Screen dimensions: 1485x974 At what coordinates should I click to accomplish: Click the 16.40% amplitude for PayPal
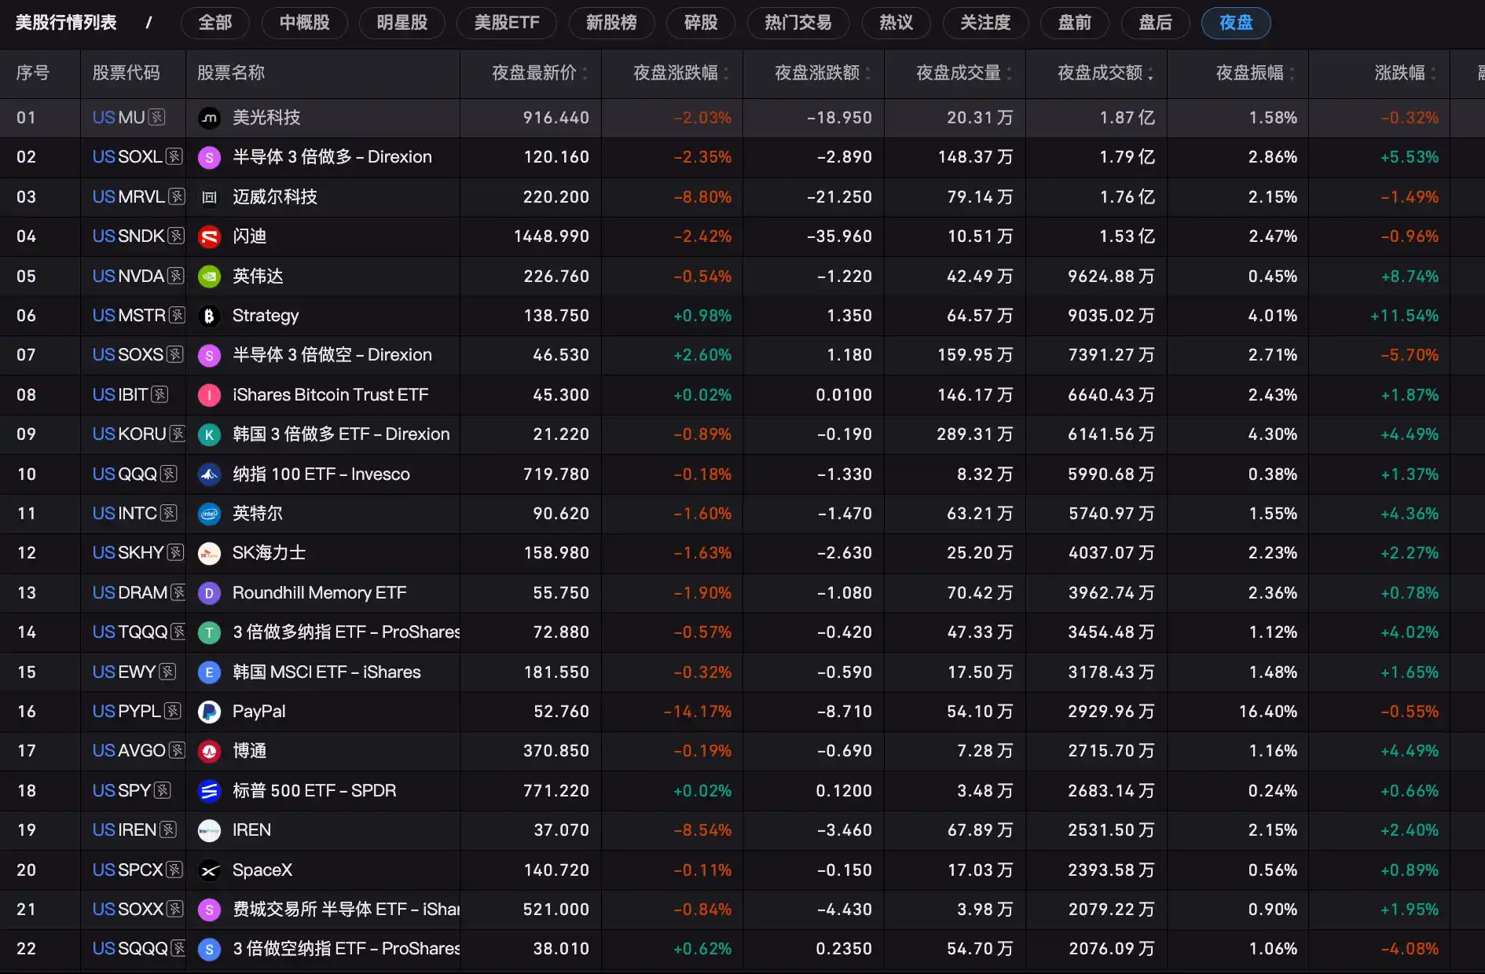coord(1268,712)
